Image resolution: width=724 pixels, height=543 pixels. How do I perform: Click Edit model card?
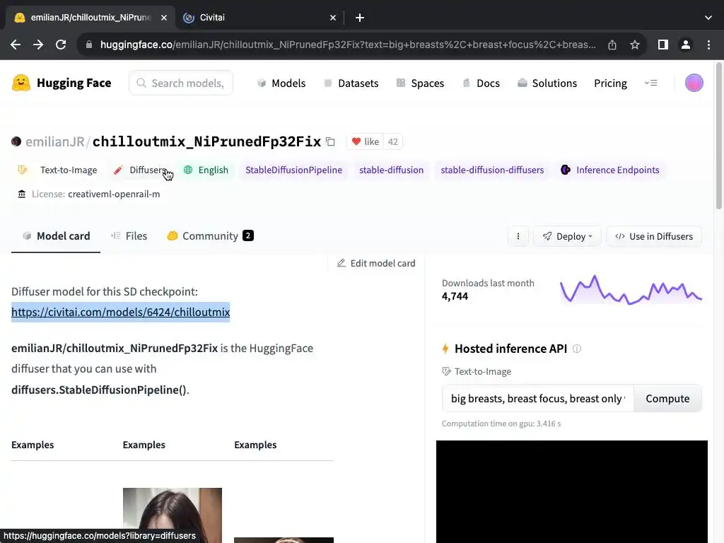376,263
